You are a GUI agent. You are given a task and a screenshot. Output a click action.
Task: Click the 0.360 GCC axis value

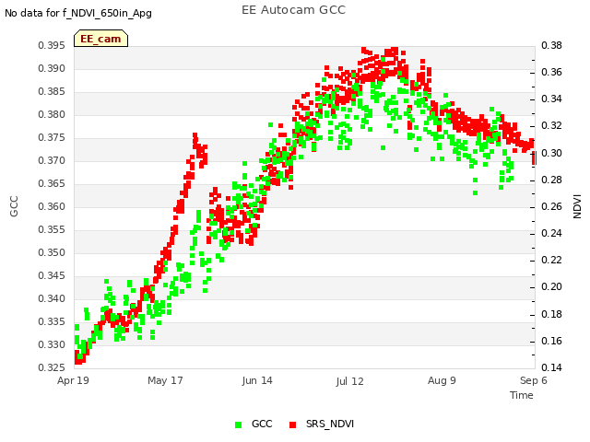click(x=52, y=206)
